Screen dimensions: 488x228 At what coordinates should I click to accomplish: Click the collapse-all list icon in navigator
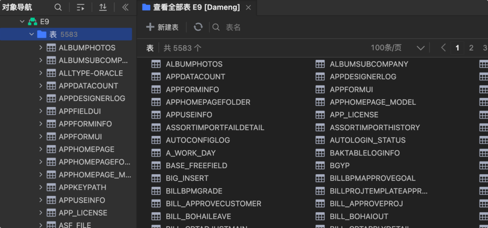coord(80,8)
